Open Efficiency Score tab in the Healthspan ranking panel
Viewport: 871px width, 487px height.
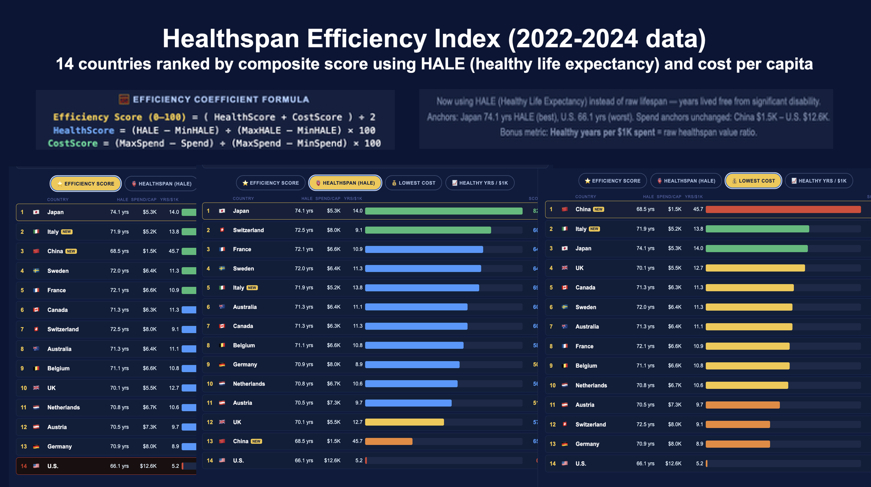click(x=271, y=183)
